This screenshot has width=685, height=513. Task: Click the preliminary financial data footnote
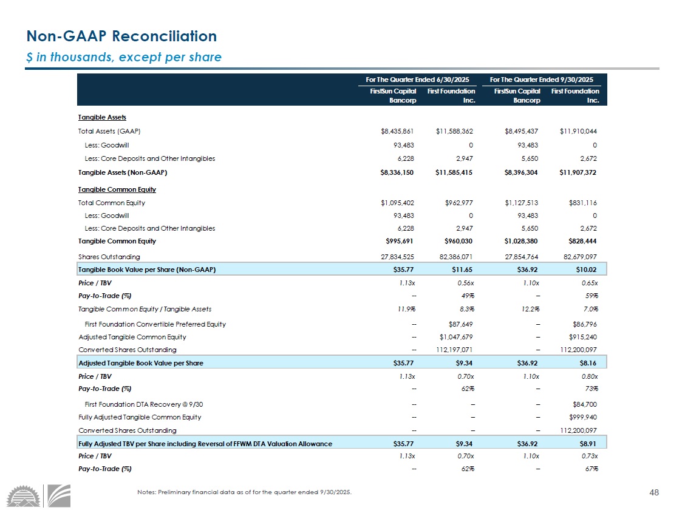tap(244, 492)
